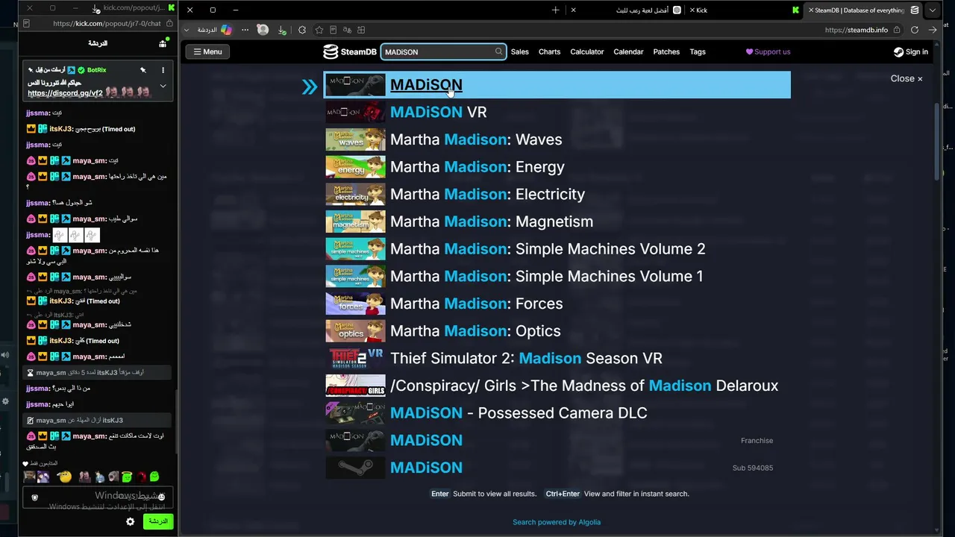
Task: Open Martha Madison: Energy result
Action: [557, 167]
